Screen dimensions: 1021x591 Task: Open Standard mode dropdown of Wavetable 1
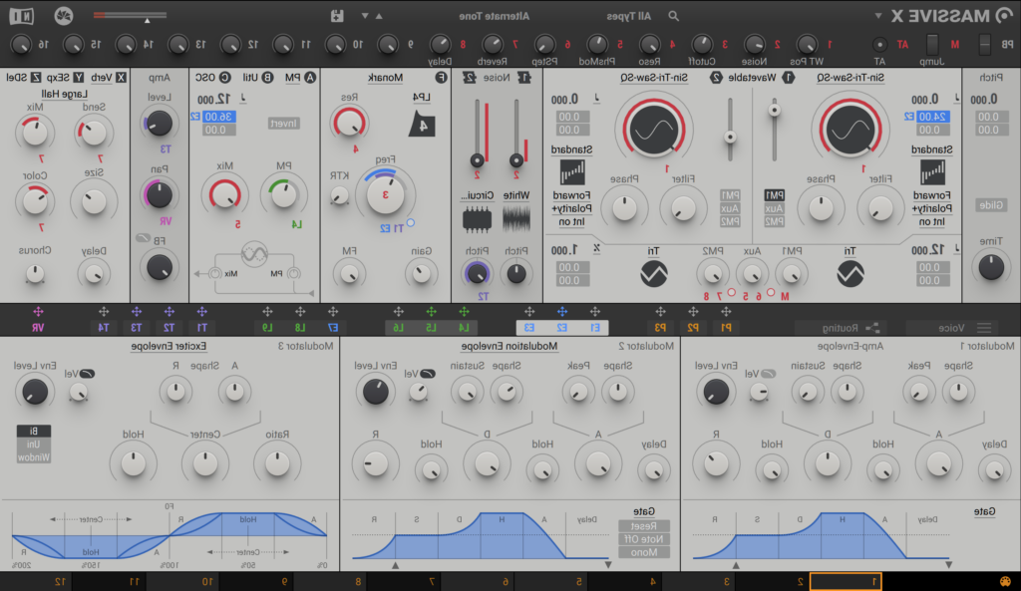click(x=932, y=149)
